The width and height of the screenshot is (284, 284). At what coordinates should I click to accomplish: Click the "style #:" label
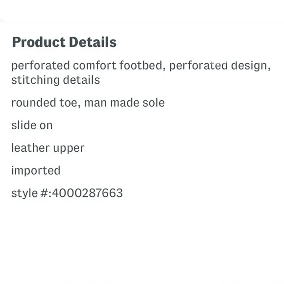[x=31, y=193]
